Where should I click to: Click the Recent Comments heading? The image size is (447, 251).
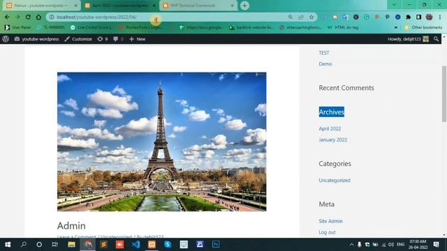coord(346,88)
